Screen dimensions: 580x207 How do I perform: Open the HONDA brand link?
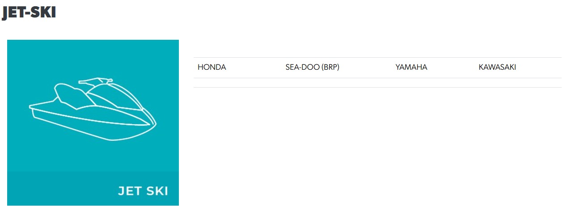tap(212, 68)
